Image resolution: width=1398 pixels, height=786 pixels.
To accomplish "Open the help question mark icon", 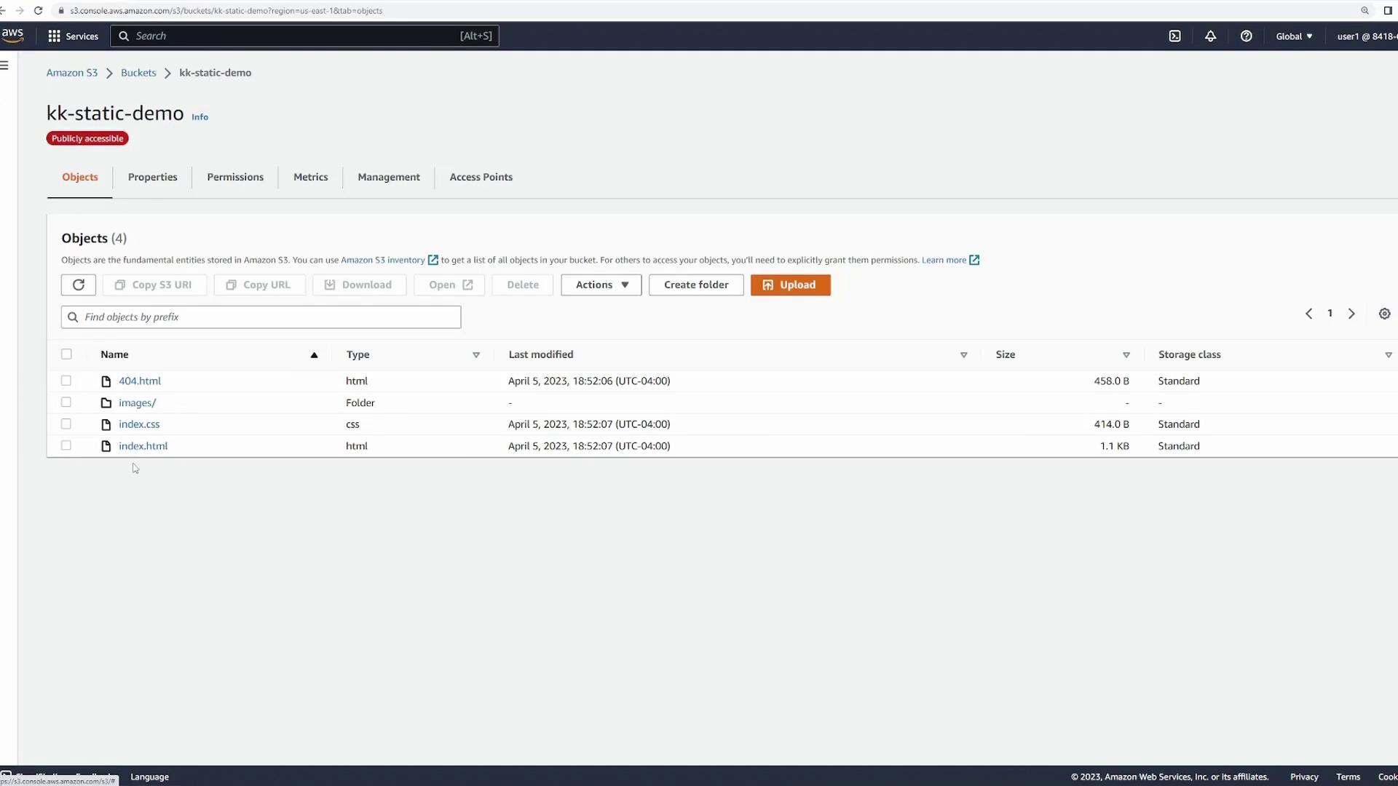I will pyautogui.click(x=1246, y=36).
